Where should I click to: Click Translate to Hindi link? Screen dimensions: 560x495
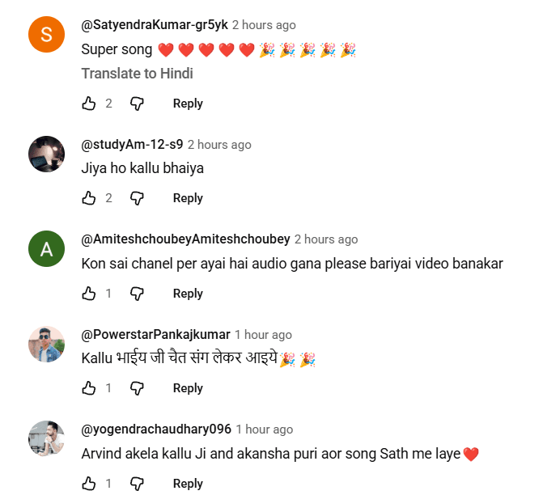pos(137,74)
